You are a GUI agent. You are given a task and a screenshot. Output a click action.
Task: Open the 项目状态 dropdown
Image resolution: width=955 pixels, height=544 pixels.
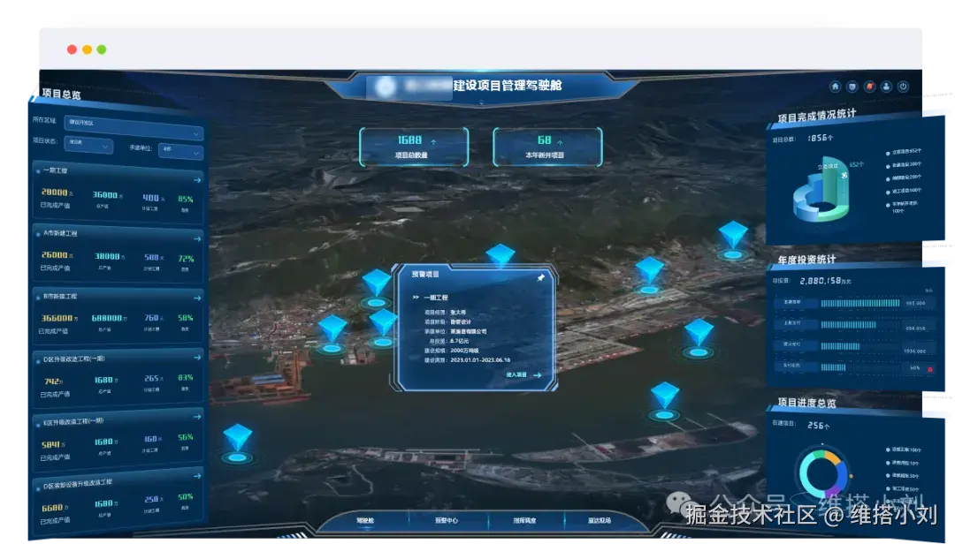pos(88,145)
